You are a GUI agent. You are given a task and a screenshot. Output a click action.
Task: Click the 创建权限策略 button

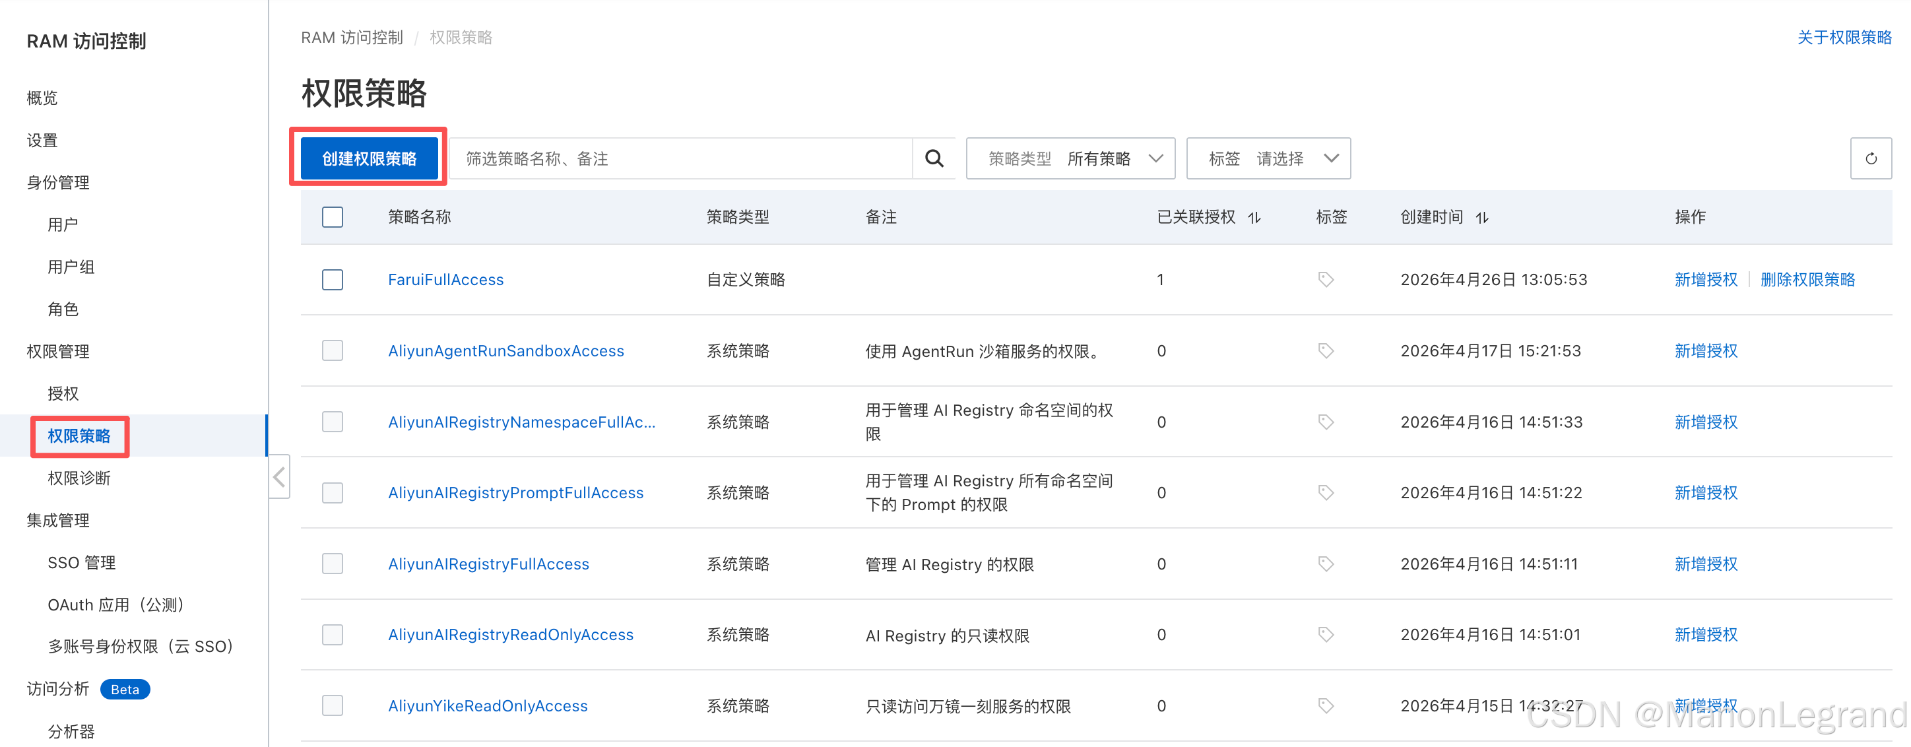point(369,158)
